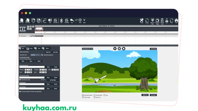The height and width of the screenshot is (111, 198).
Task: Click the L button above Hide
Action: point(33,27)
